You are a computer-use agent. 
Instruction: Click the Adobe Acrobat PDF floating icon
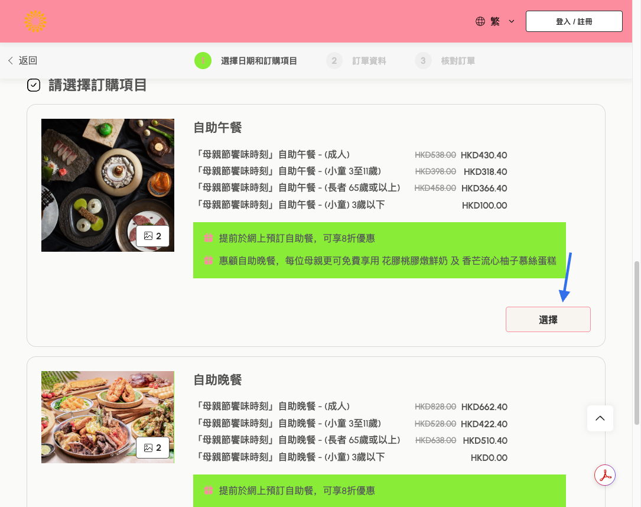(605, 475)
